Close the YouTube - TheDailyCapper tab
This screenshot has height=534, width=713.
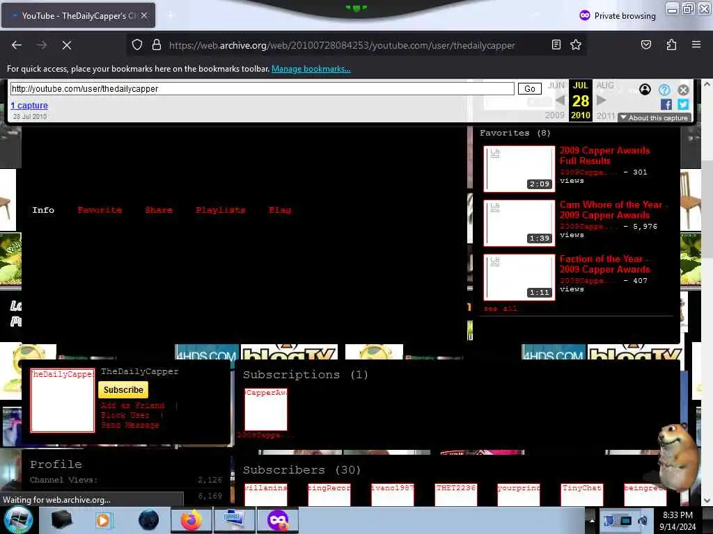pos(143,15)
